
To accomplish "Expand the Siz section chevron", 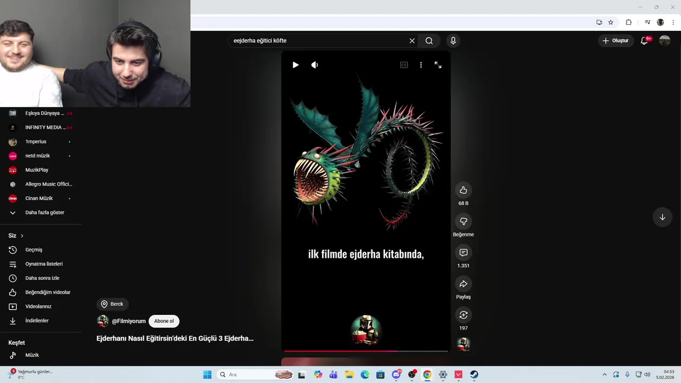I will [22, 236].
